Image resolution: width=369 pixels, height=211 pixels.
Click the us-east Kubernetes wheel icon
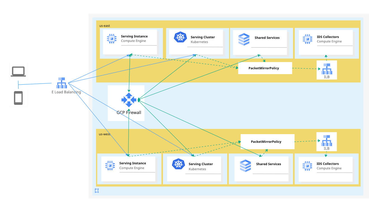pyautogui.click(x=180, y=37)
